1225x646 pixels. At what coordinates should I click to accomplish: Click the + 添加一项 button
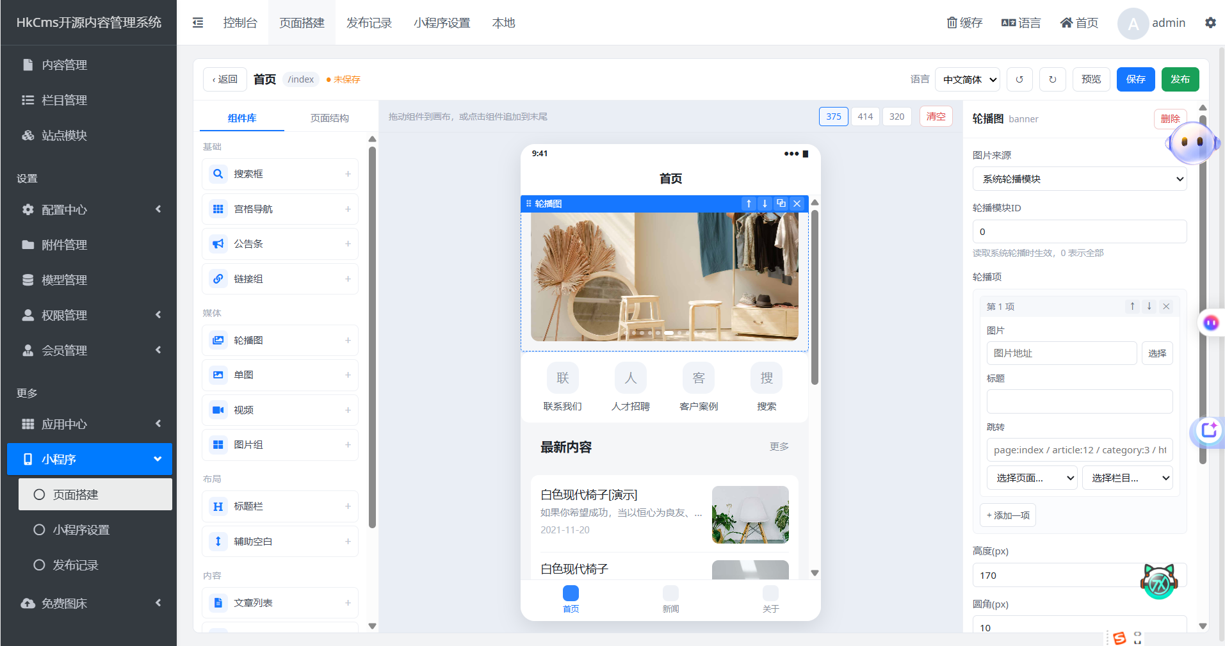[1008, 515]
